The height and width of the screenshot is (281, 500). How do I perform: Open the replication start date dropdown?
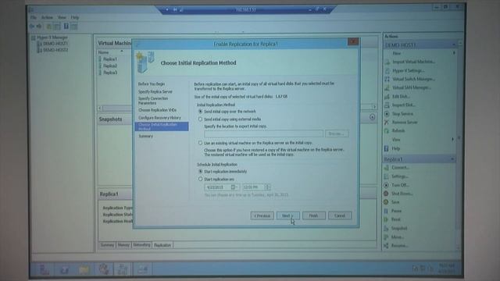tap(234, 187)
